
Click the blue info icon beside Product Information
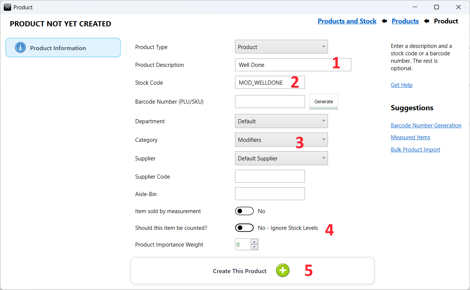pos(20,48)
